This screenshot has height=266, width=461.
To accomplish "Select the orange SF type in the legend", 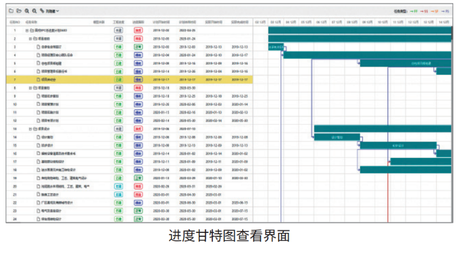I will [x=435, y=11].
